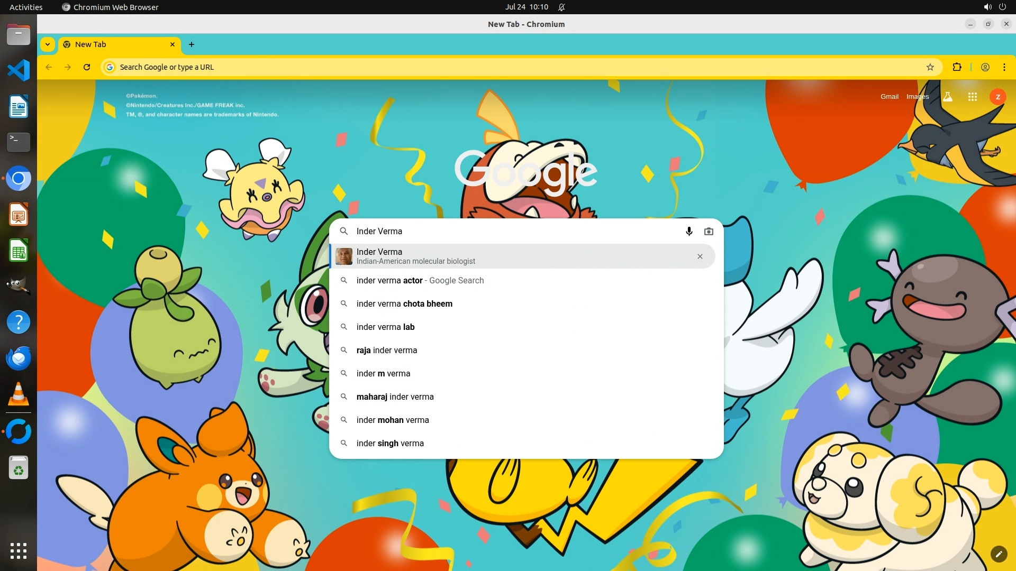This screenshot has width=1016, height=571.
Task: Open Google apps grid icon
Action: pyautogui.click(x=972, y=97)
